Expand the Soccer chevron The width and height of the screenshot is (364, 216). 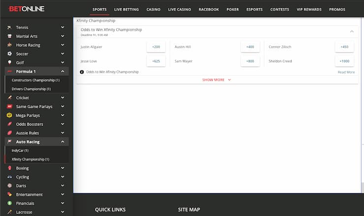click(62, 54)
